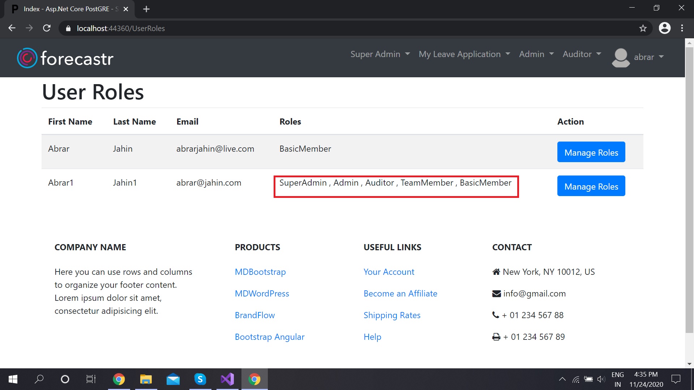Open the MDBootstrap link
Image resolution: width=694 pixels, height=390 pixels.
click(260, 272)
